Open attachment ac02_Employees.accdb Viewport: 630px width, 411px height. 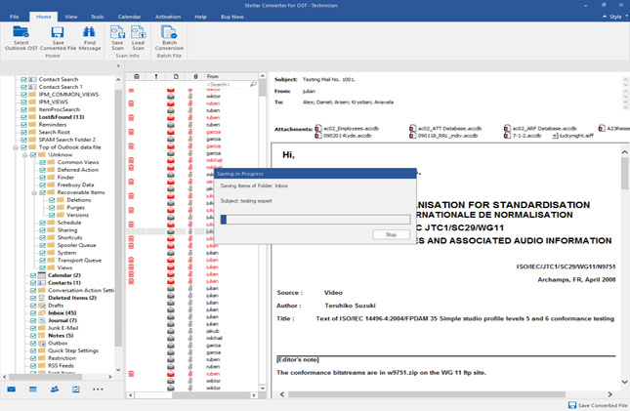(347, 129)
